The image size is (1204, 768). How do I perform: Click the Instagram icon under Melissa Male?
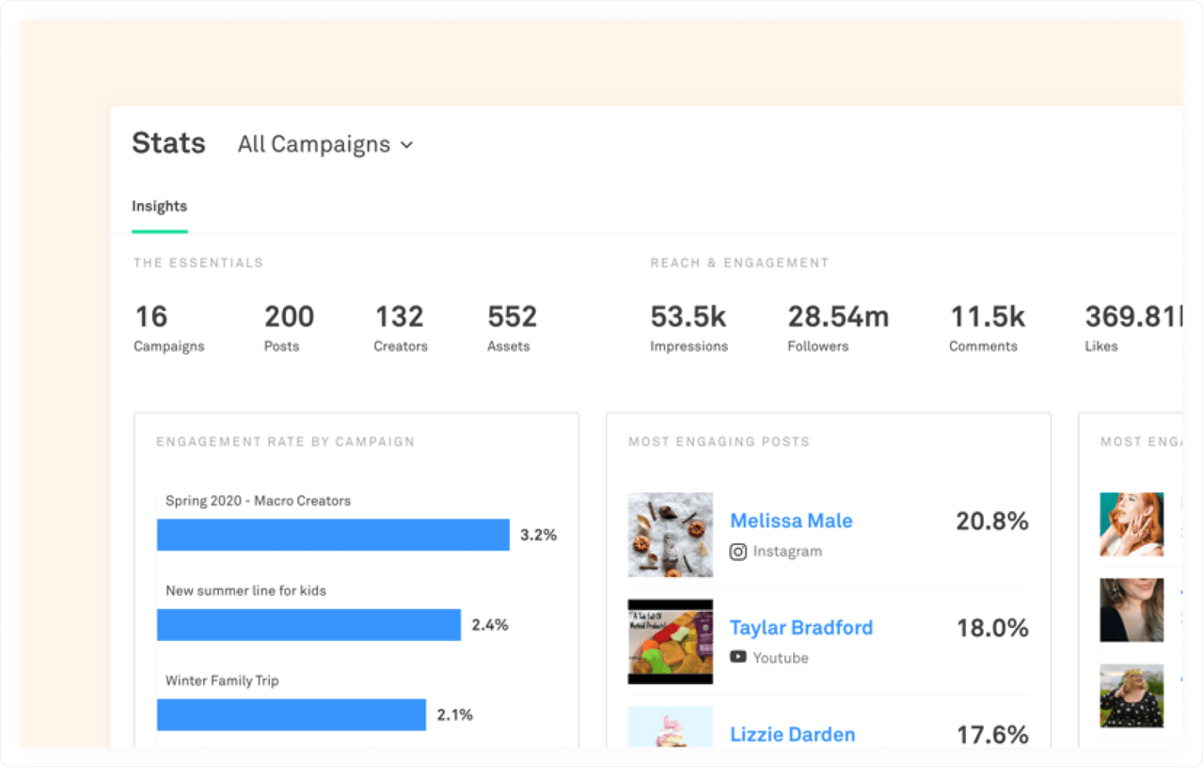coord(739,552)
